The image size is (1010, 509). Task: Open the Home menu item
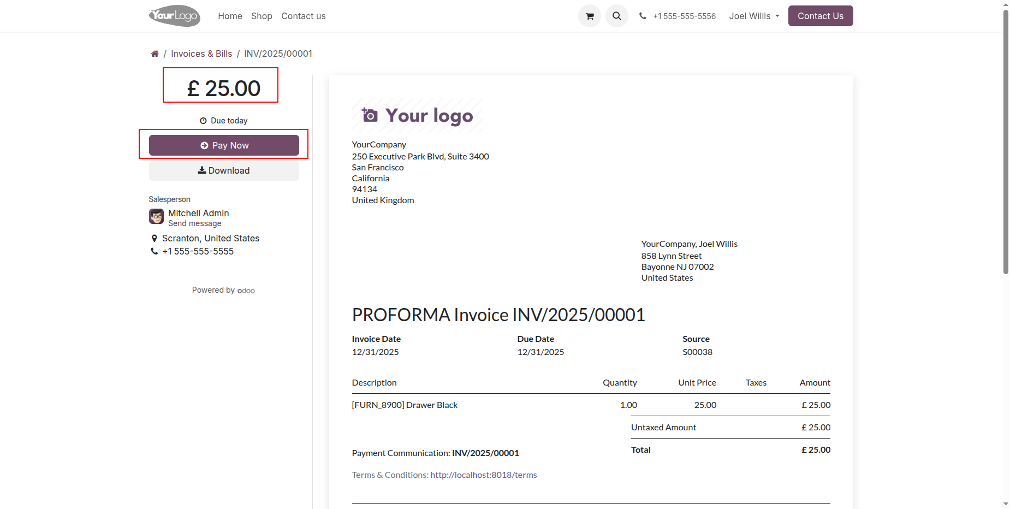[230, 16]
